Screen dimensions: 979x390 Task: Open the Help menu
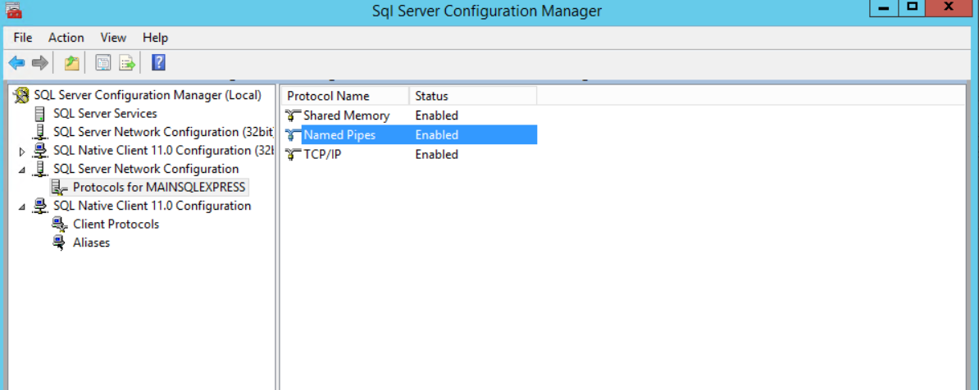[x=156, y=38]
